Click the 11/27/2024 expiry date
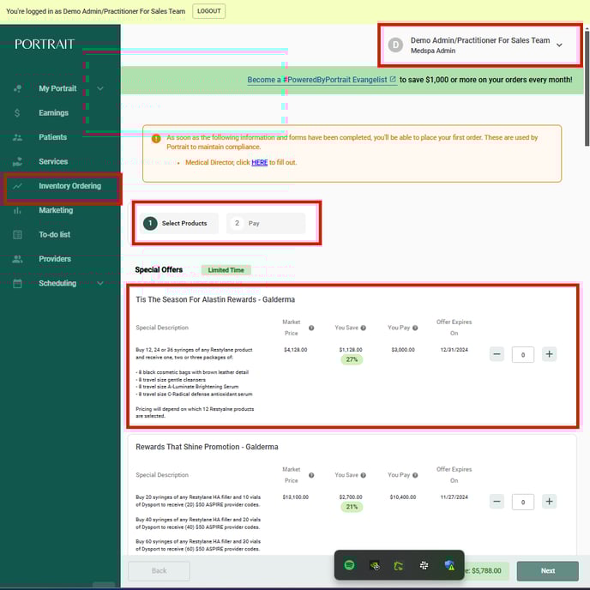 click(x=455, y=497)
